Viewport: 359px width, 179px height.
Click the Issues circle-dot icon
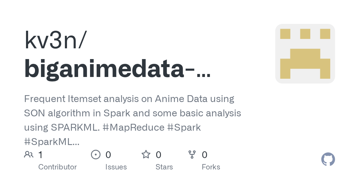pyautogui.click(x=95, y=155)
